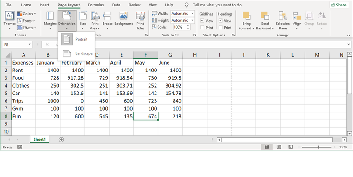Expand the Width Automatic dropdown
Image resolution: width=353 pixels, height=177 pixels.
coord(192,13)
